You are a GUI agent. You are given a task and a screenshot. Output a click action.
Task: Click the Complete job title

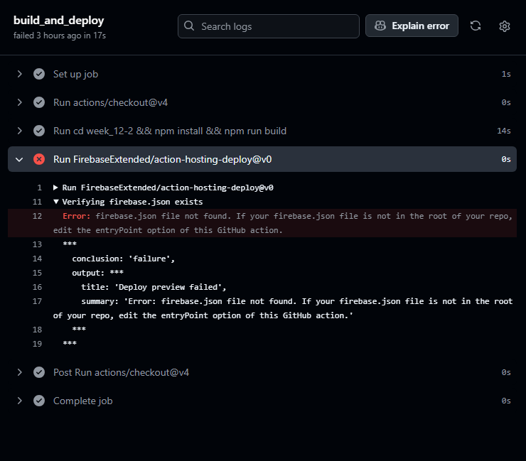pos(83,401)
